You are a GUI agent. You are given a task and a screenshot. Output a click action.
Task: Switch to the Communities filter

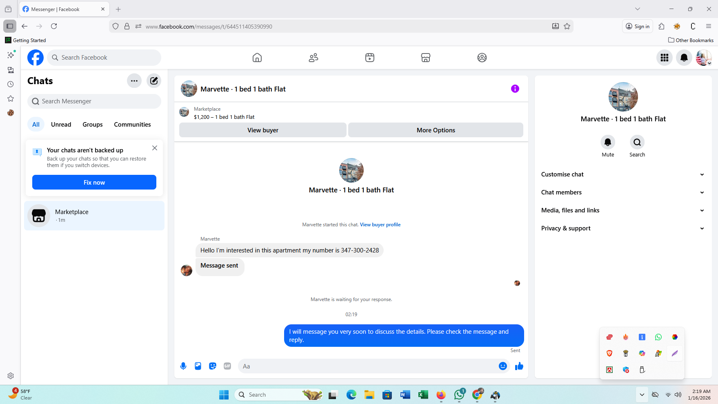click(x=132, y=125)
